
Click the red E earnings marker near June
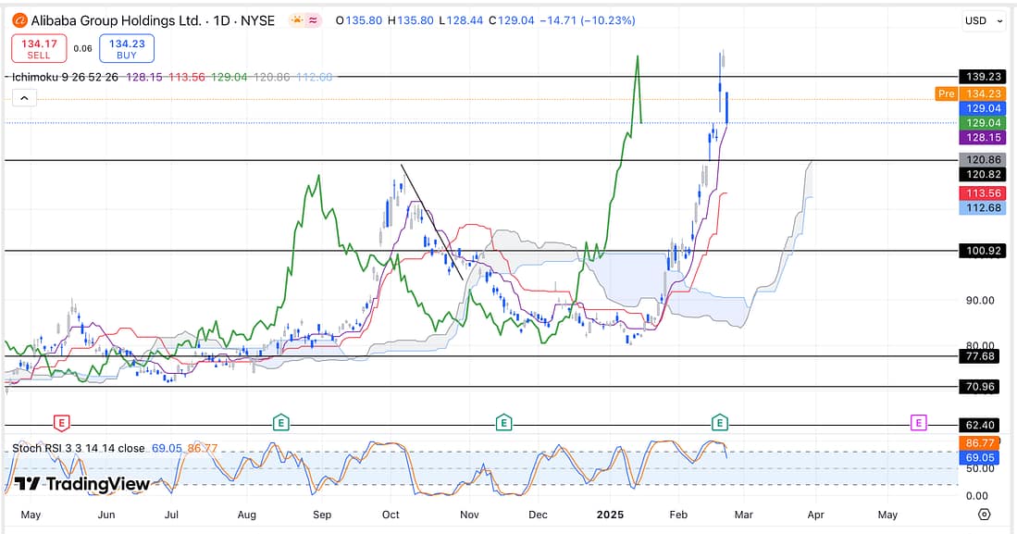coord(61,423)
